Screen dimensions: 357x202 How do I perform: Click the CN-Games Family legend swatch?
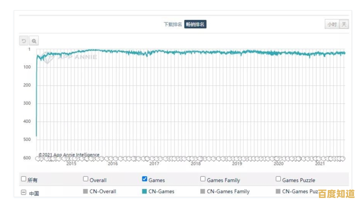pos(203,191)
